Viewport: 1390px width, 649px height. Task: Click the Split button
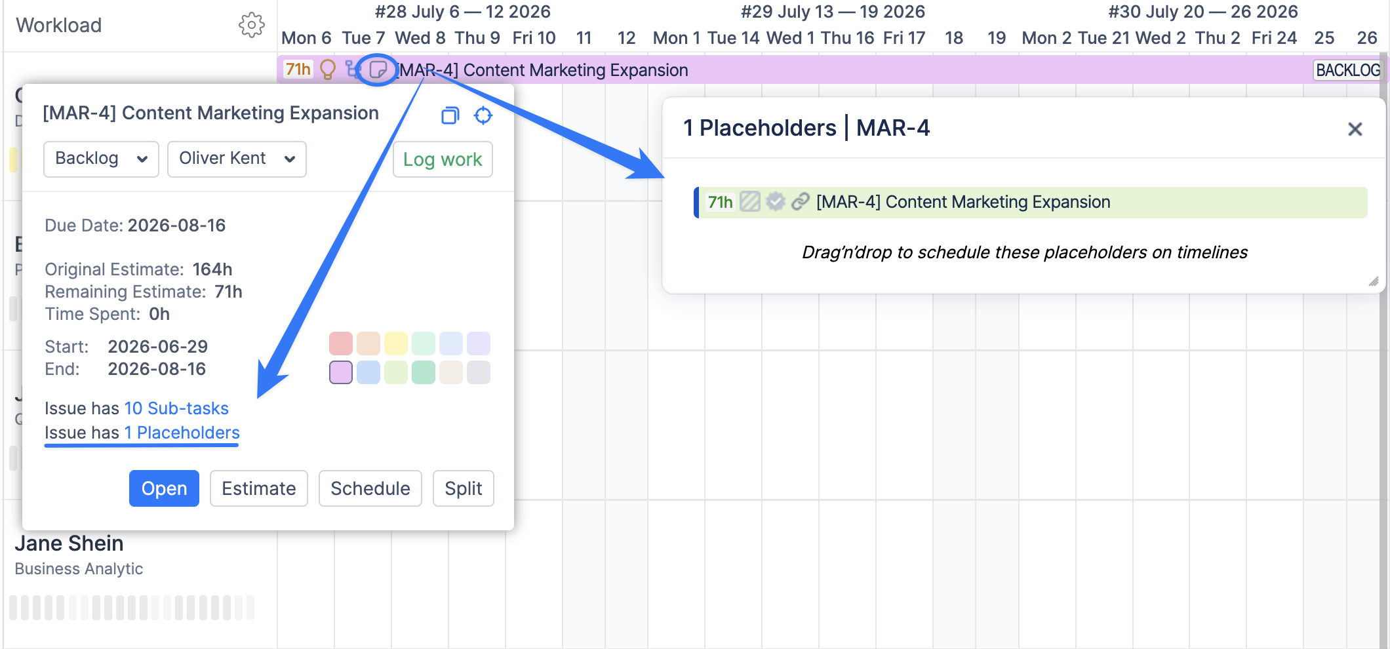tap(464, 488)
